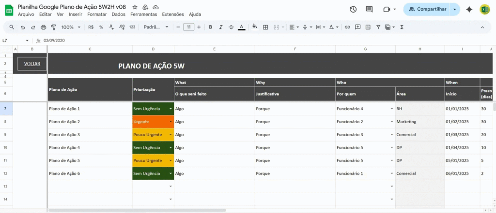Toggle bold formatting
This screenshot has width=496, height=213.
coord(210,27)
